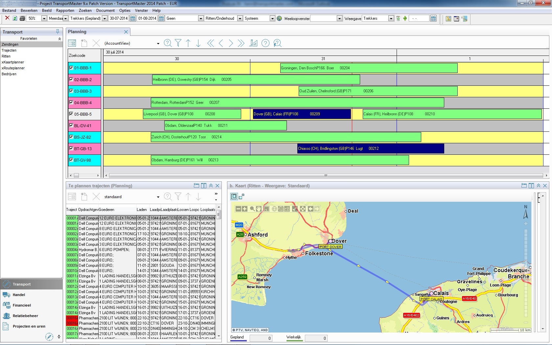This screenshot has width=552, height=345.
Task: Switch to the Planning tab
Action: coord(77,32)
